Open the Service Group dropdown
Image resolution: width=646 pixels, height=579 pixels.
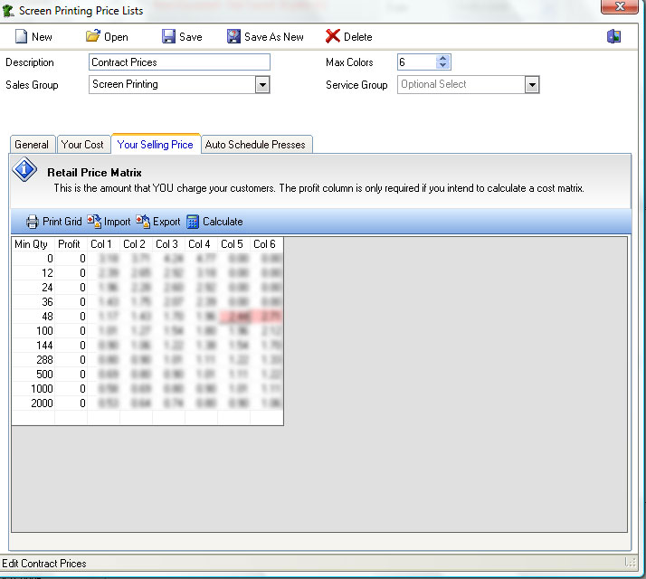tap(532, 85)
